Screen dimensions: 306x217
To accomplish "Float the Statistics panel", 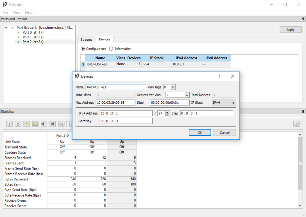I will [x=303, y=111].
